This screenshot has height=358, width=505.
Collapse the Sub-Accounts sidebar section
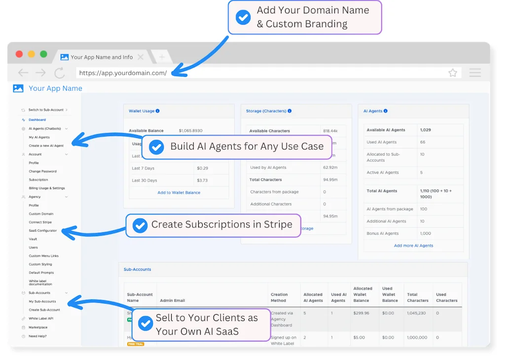coord(67,293)
